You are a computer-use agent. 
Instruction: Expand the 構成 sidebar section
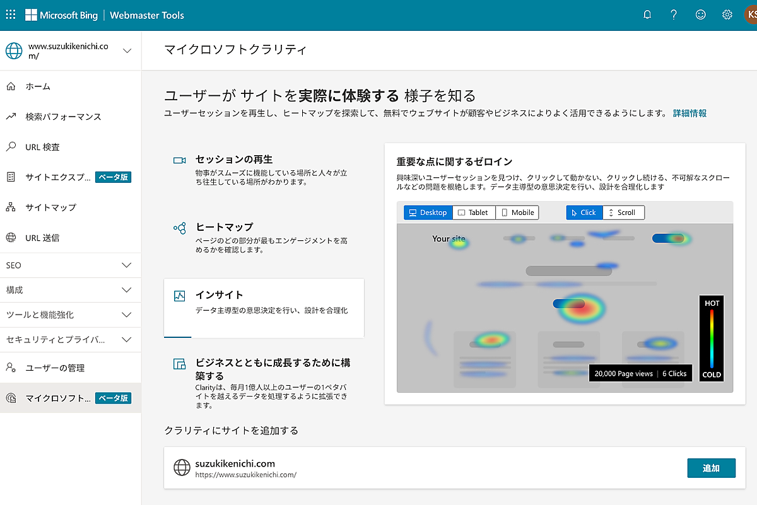coord(70,290)
